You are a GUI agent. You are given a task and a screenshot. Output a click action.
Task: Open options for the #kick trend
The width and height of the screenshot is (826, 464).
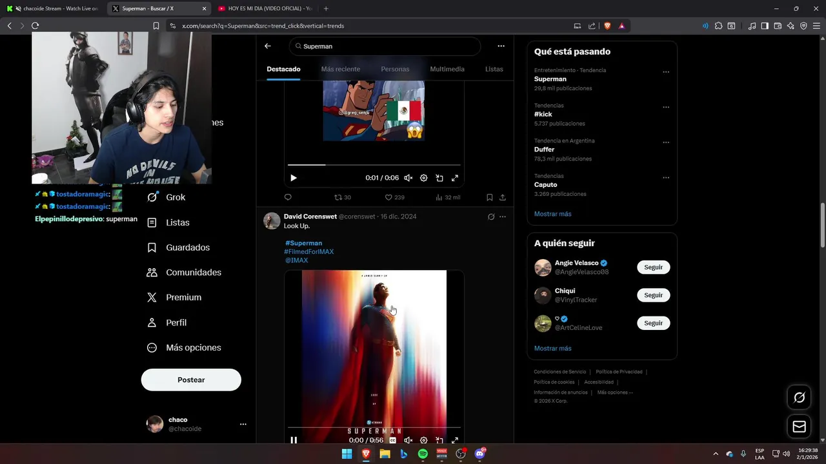[666, 108]
